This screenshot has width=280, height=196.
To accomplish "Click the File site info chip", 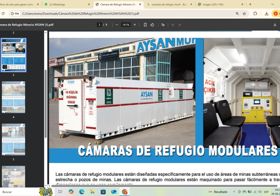I will point(15,13).
